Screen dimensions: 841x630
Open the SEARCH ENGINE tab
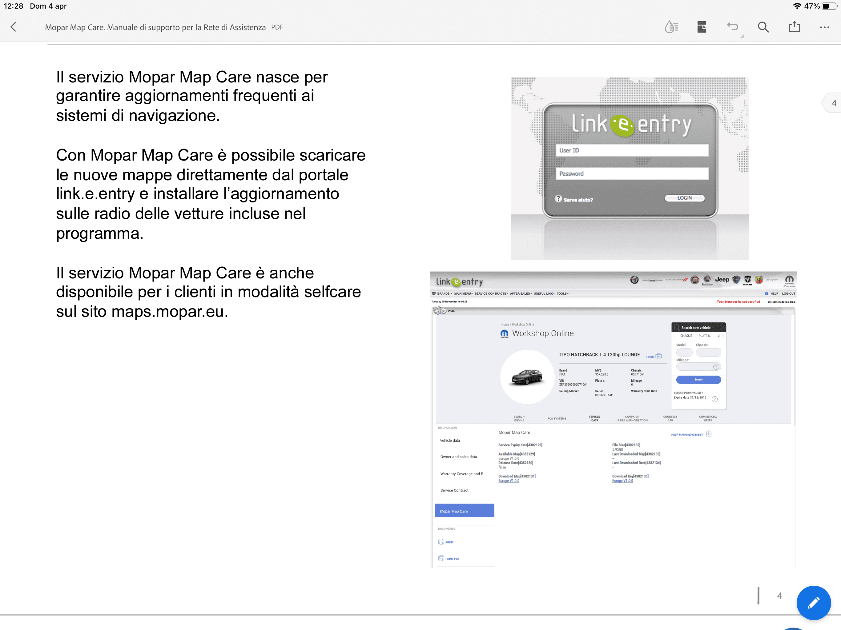click(519, 418)
